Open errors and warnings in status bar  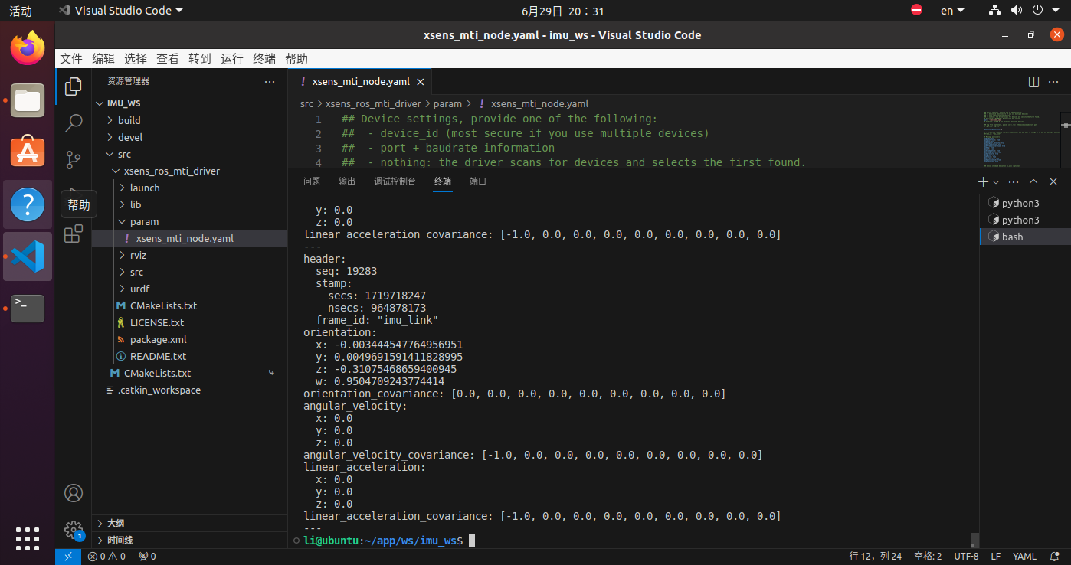[x=106, y=557]
